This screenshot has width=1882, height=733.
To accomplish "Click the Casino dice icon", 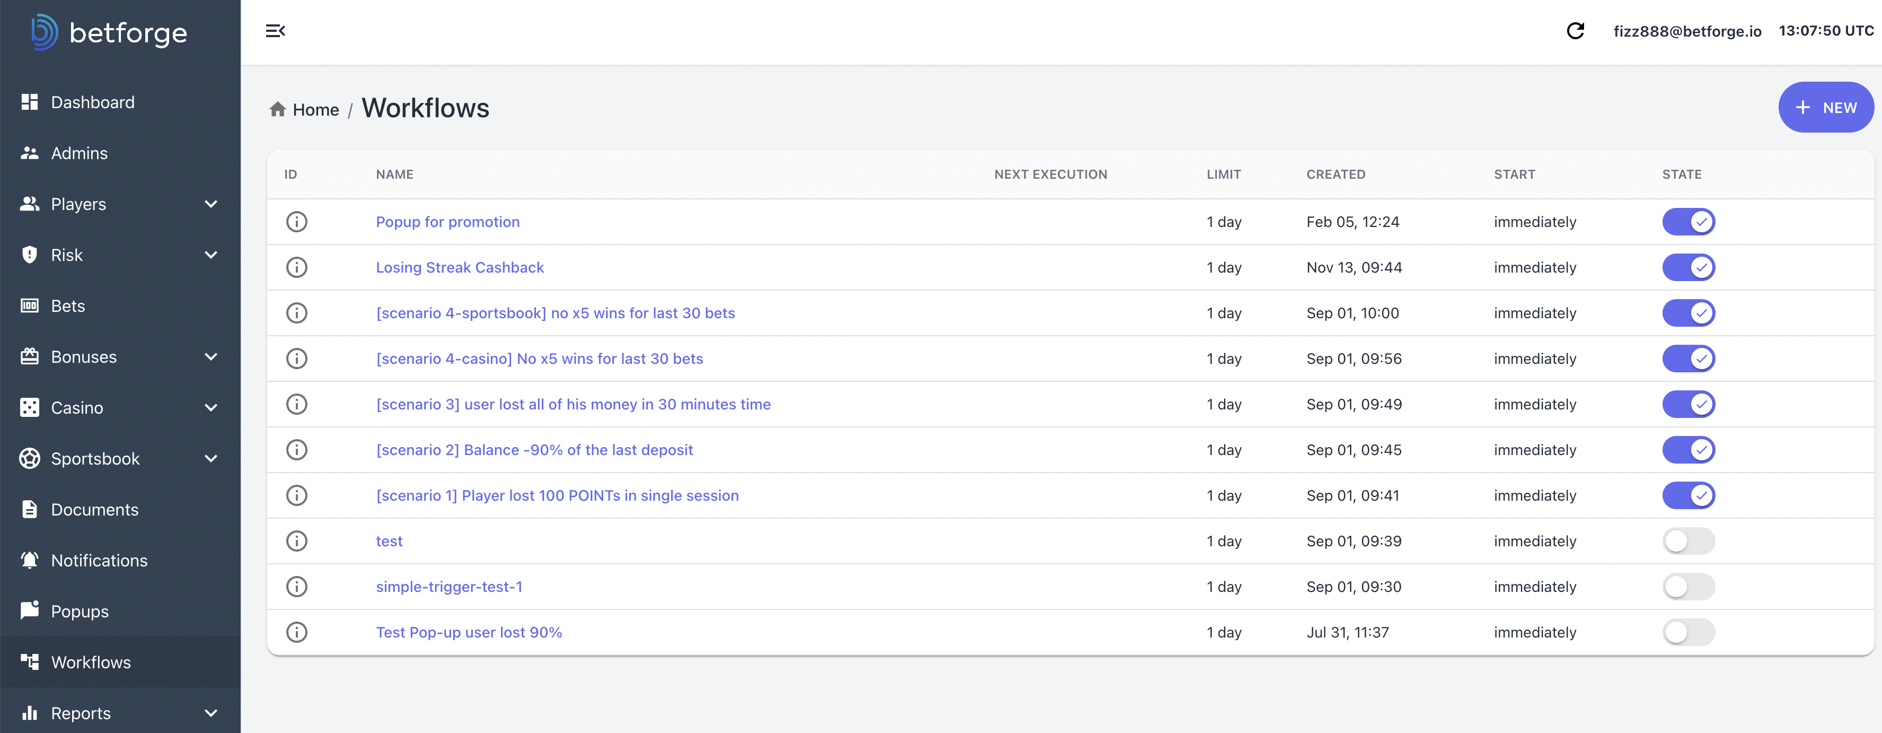I will point(29,408).
